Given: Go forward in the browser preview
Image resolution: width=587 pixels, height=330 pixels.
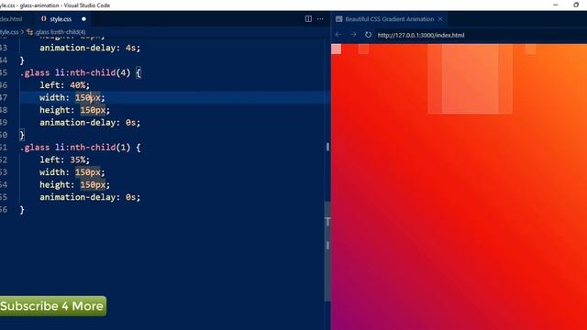Looking at the screenshot, I should click(353, 35).
